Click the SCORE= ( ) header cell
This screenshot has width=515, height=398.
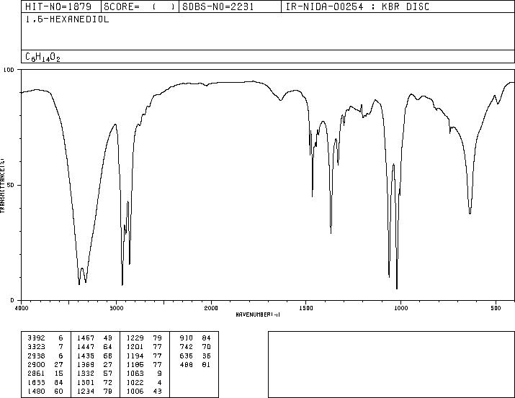point(140,6)
